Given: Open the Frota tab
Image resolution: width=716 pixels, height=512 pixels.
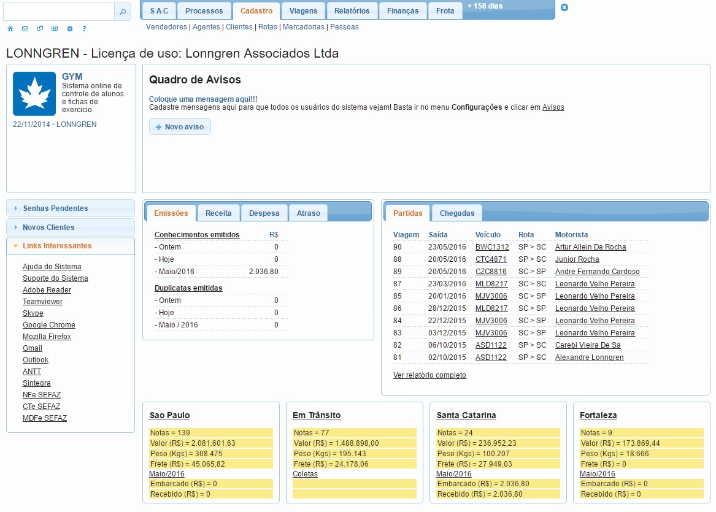Looking at the screenshot, I should [445, 11].
